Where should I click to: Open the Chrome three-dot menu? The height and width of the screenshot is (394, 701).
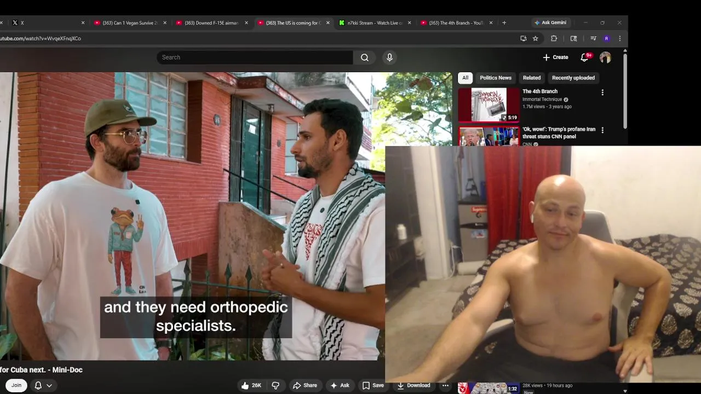619,38
